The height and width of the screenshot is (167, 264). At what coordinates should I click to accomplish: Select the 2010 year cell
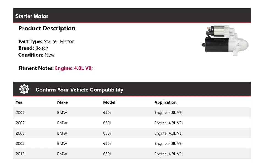pyautogui.click(x=20, y=154)
